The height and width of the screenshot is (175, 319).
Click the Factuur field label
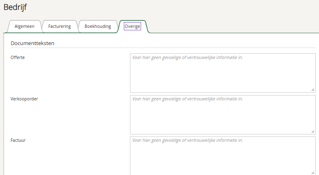click(18, 140)
